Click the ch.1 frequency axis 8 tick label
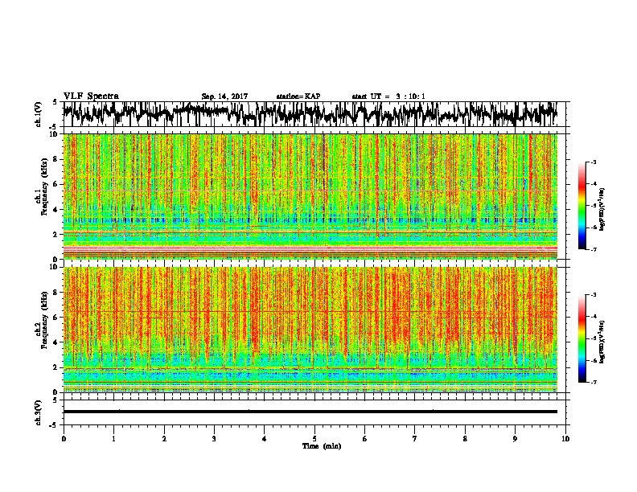The image size is (637, 492). coord(55,159)
